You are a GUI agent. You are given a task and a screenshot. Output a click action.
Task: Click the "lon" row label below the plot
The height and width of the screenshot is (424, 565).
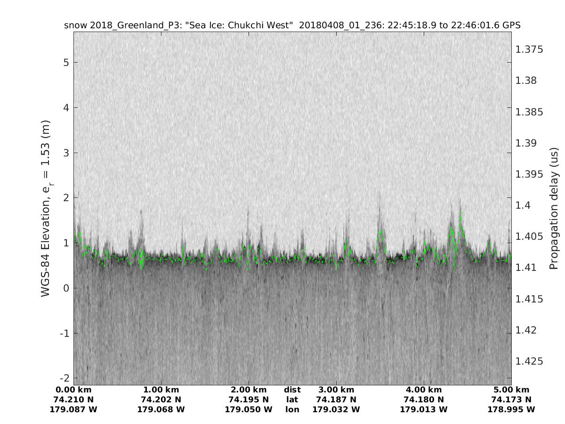click(x=292, y=409)
